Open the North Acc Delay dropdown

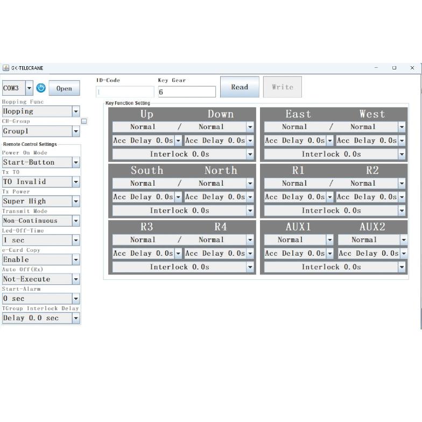[219, 197]
